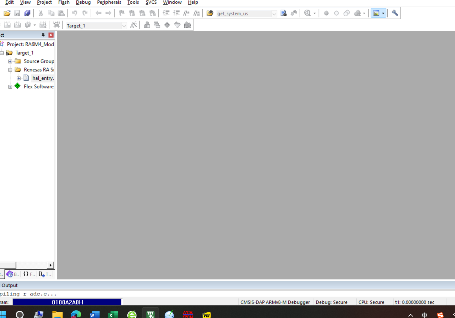This screenshot has height=318, width=455.
Task: Open the Window layout dropdown arrow
Action: 383,13
